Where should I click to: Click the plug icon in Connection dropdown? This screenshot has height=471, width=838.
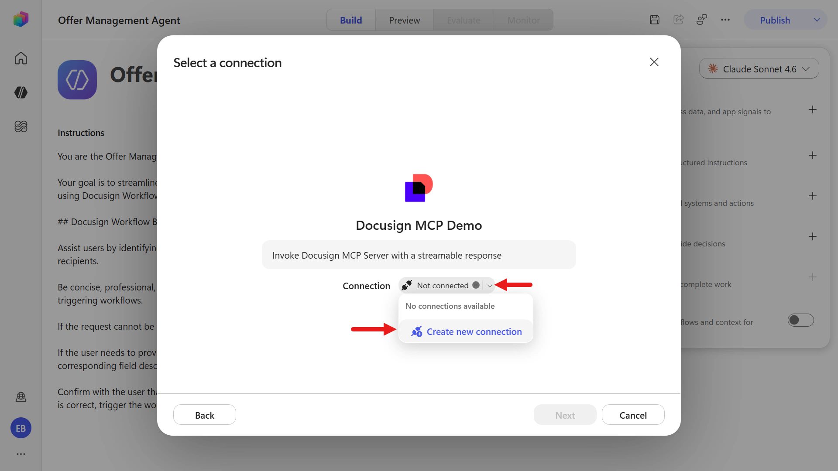(x=407, y=285)
